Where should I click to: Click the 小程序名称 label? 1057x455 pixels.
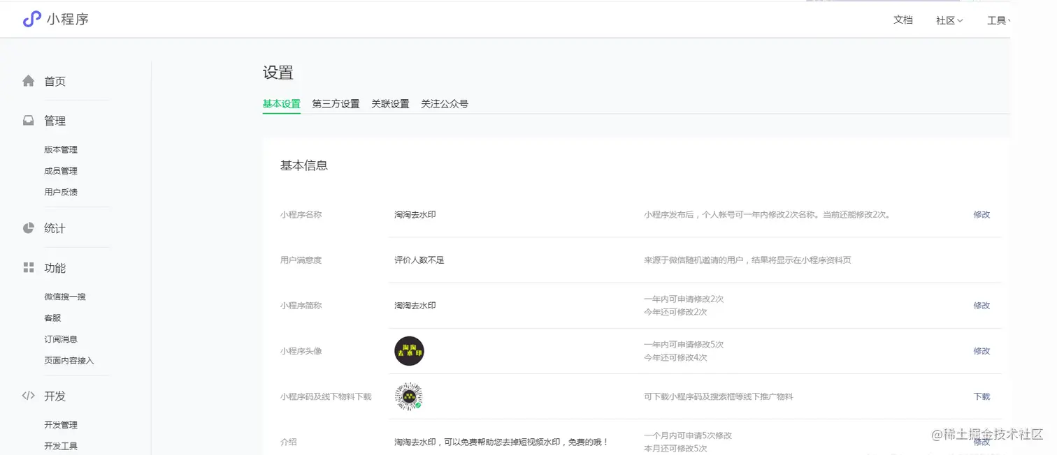pos(301,215)
